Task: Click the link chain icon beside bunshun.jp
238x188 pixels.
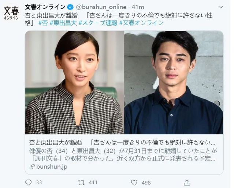Action: coord(32,167)
